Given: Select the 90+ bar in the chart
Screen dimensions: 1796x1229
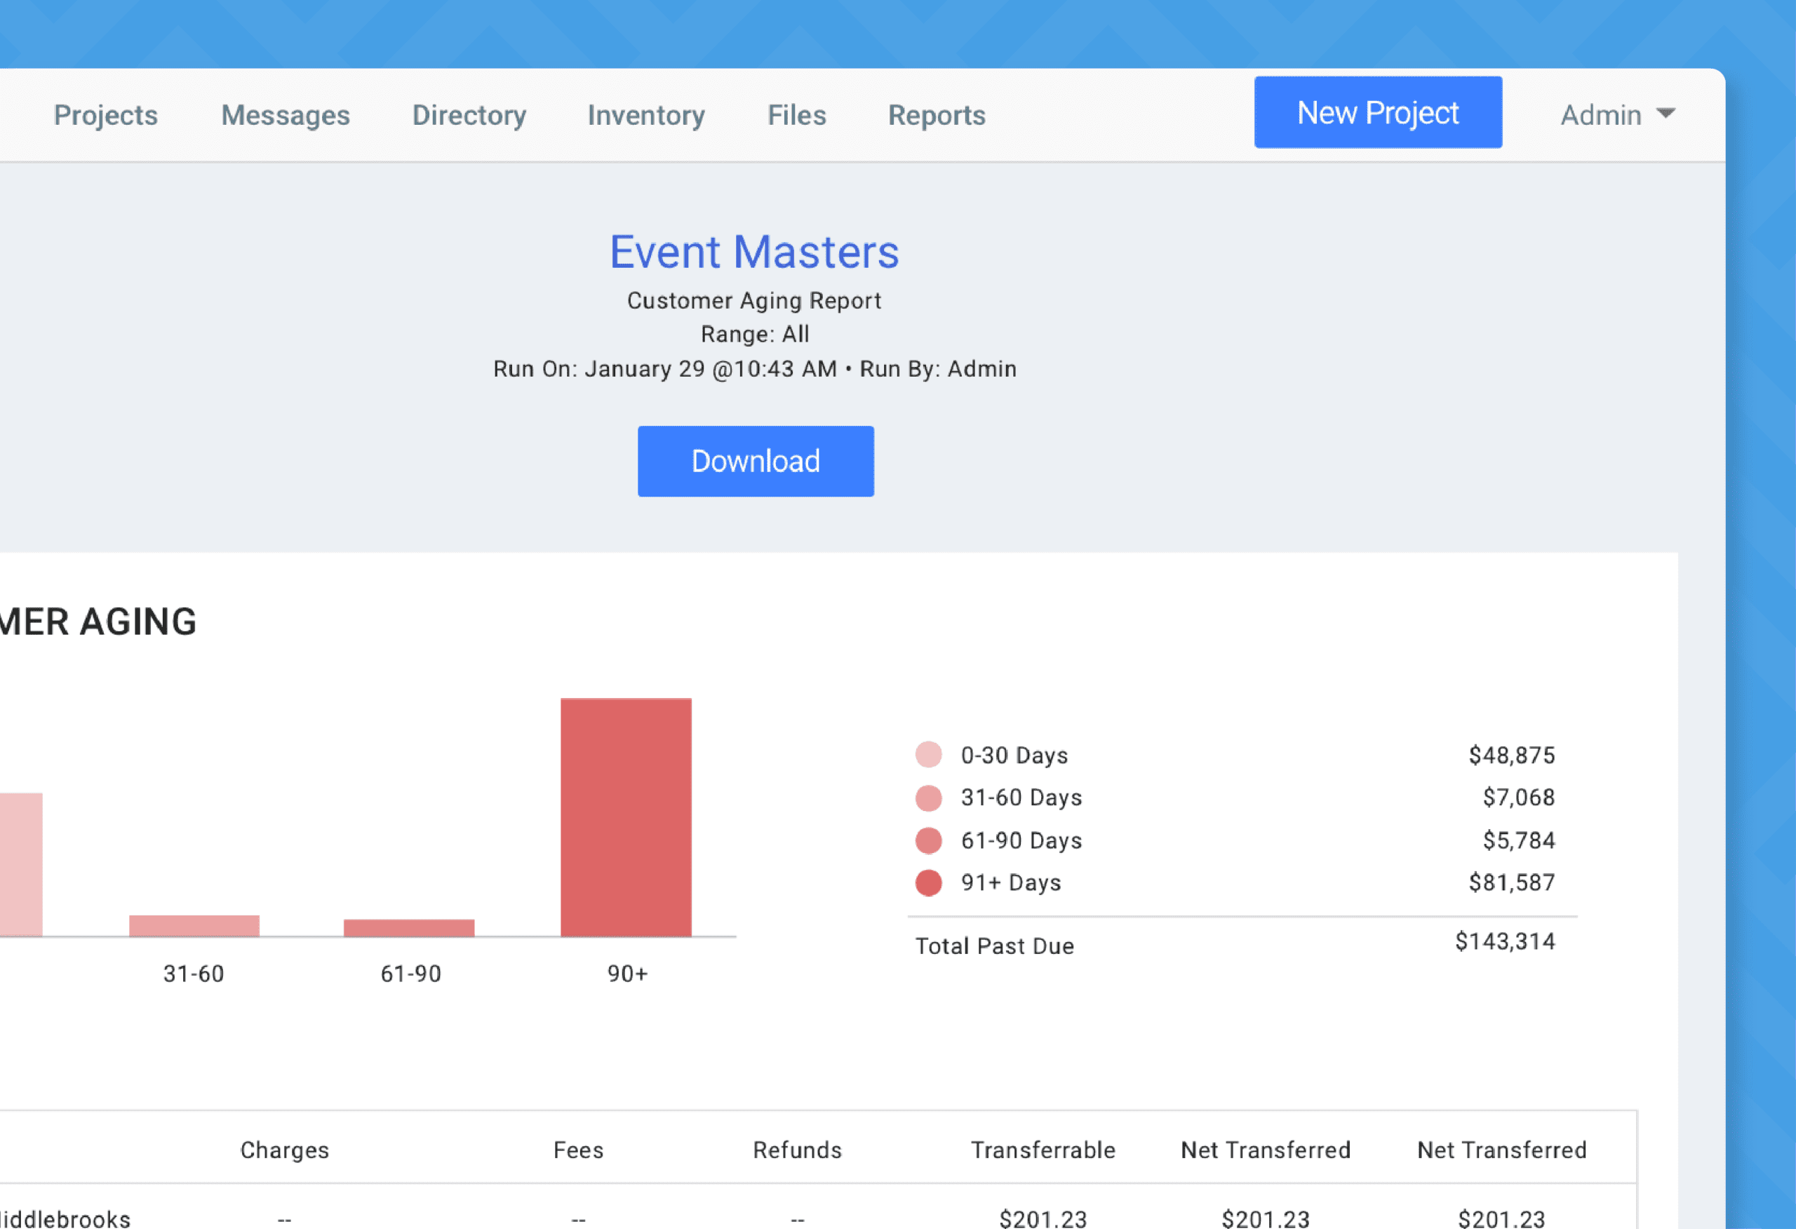Looking at the screenshot, I should click(626, 818).
